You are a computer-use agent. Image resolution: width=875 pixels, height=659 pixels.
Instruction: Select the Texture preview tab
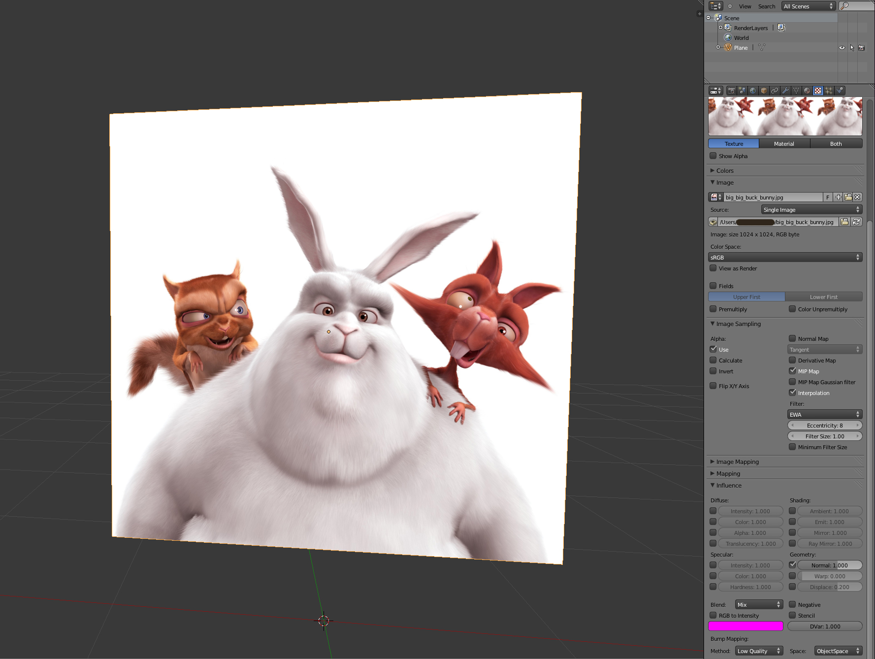point(734,144)
